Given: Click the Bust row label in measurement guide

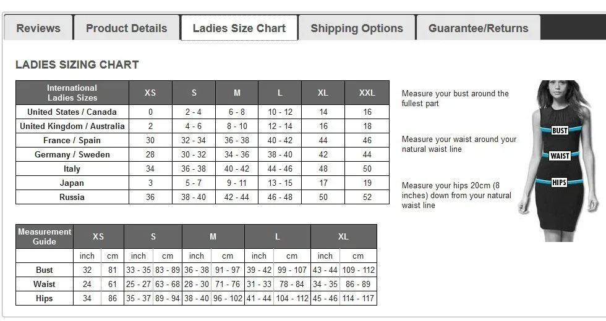Looking at the screenshot, I should [x=45, y=270].
